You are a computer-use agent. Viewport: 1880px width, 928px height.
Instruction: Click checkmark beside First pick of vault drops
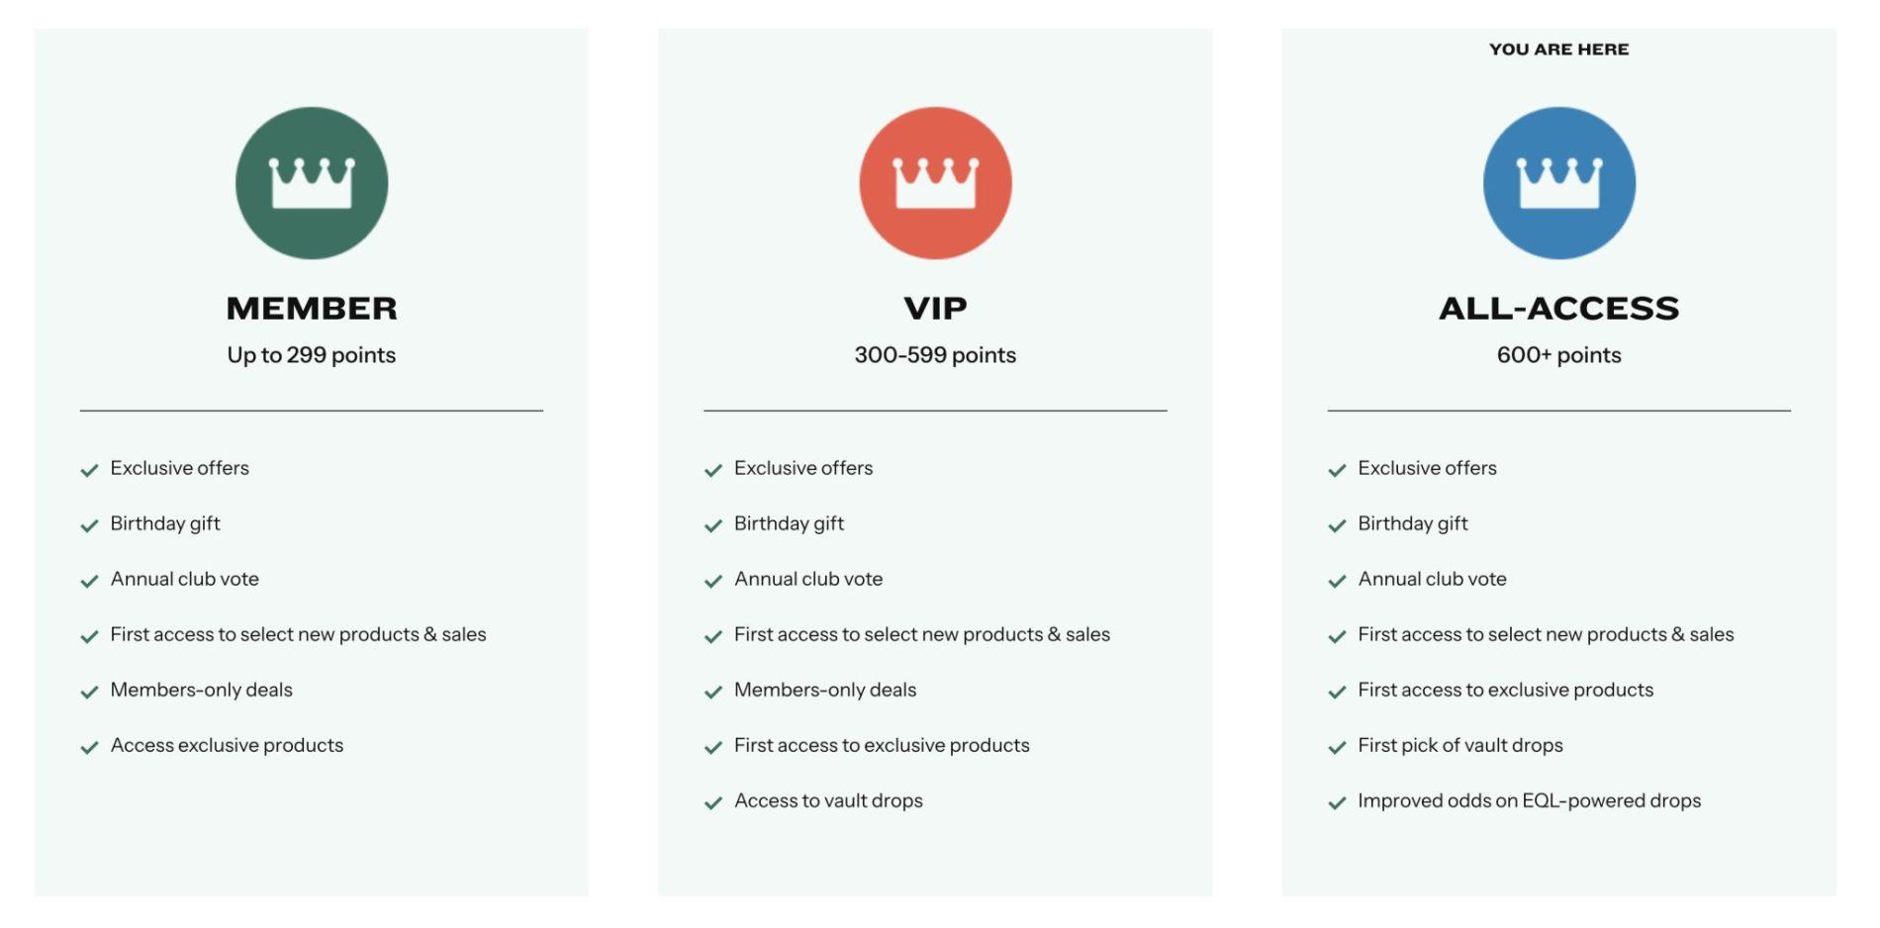[1337, 747]
